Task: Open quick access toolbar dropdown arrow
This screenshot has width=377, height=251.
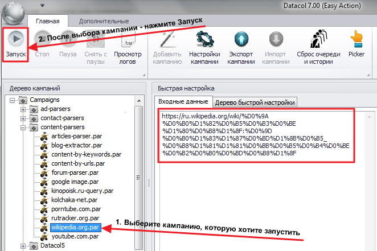Action: 42,6
